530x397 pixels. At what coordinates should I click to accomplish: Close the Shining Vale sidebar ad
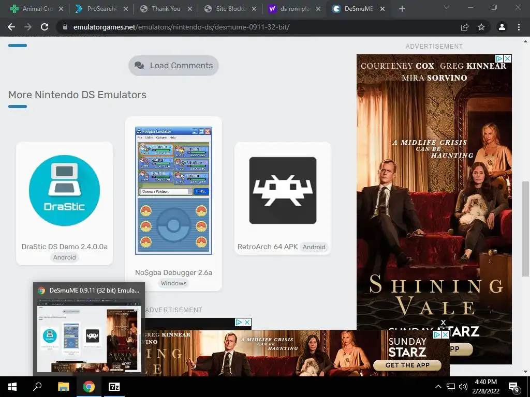[x=507, y=58]
